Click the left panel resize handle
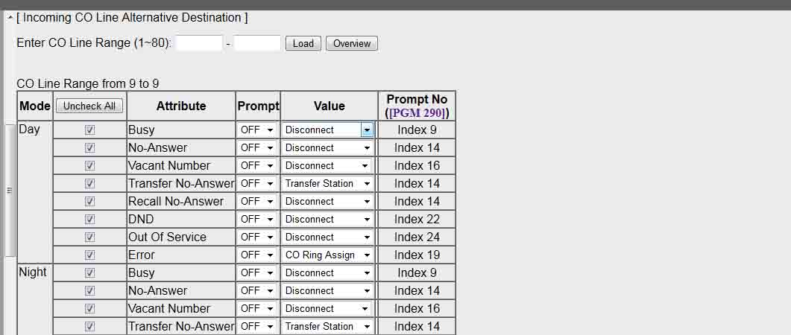The image size is (791, 335). [9, 191]
